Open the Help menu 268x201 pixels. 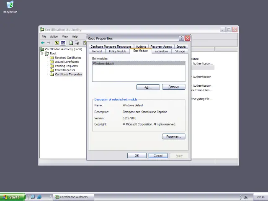coord(75,36)
